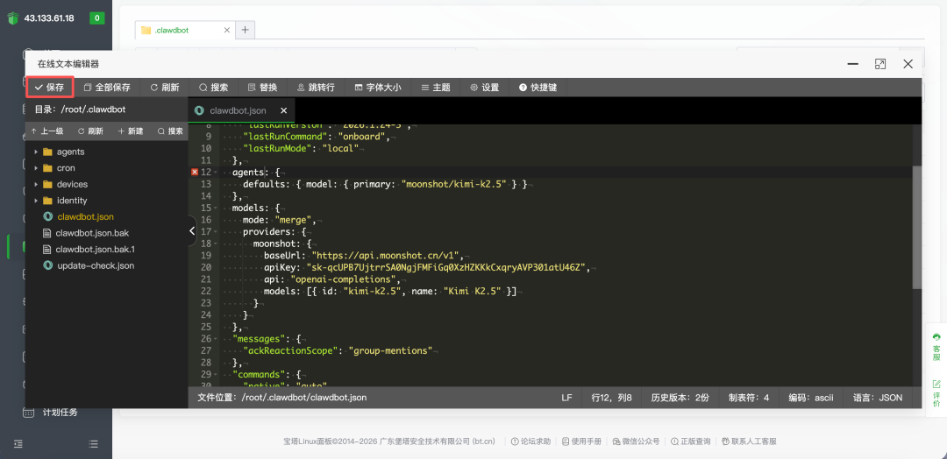Screen dimensions: 947x459
Task: Click the 43.133.61.18 server address
Action: click(49, 18)
